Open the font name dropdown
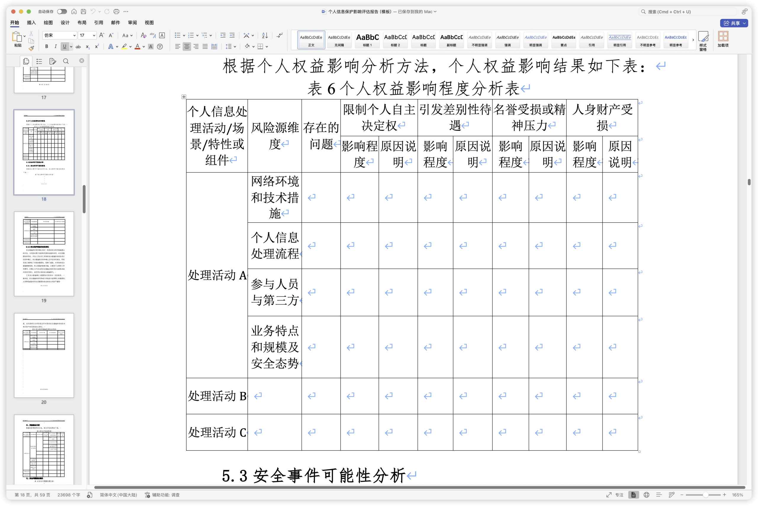The height and width of the screenshot is (506, 758). pyautogui.click(x=60, y=35)
